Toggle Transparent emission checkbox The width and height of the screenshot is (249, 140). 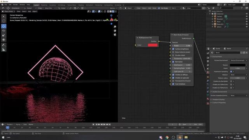[x=173, y=81]
